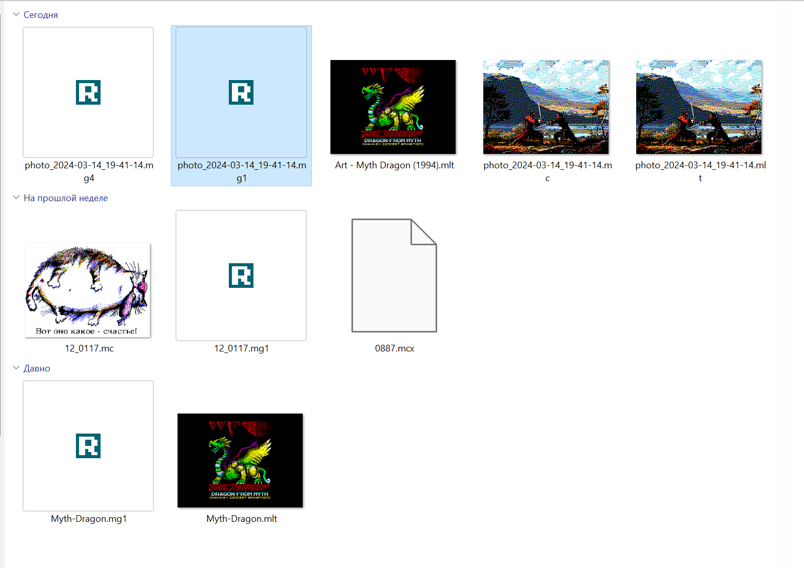Select the Myth-Dragon.mg1 file icon
The height and width of the screenshot is (568, 804).
(88, 446)
